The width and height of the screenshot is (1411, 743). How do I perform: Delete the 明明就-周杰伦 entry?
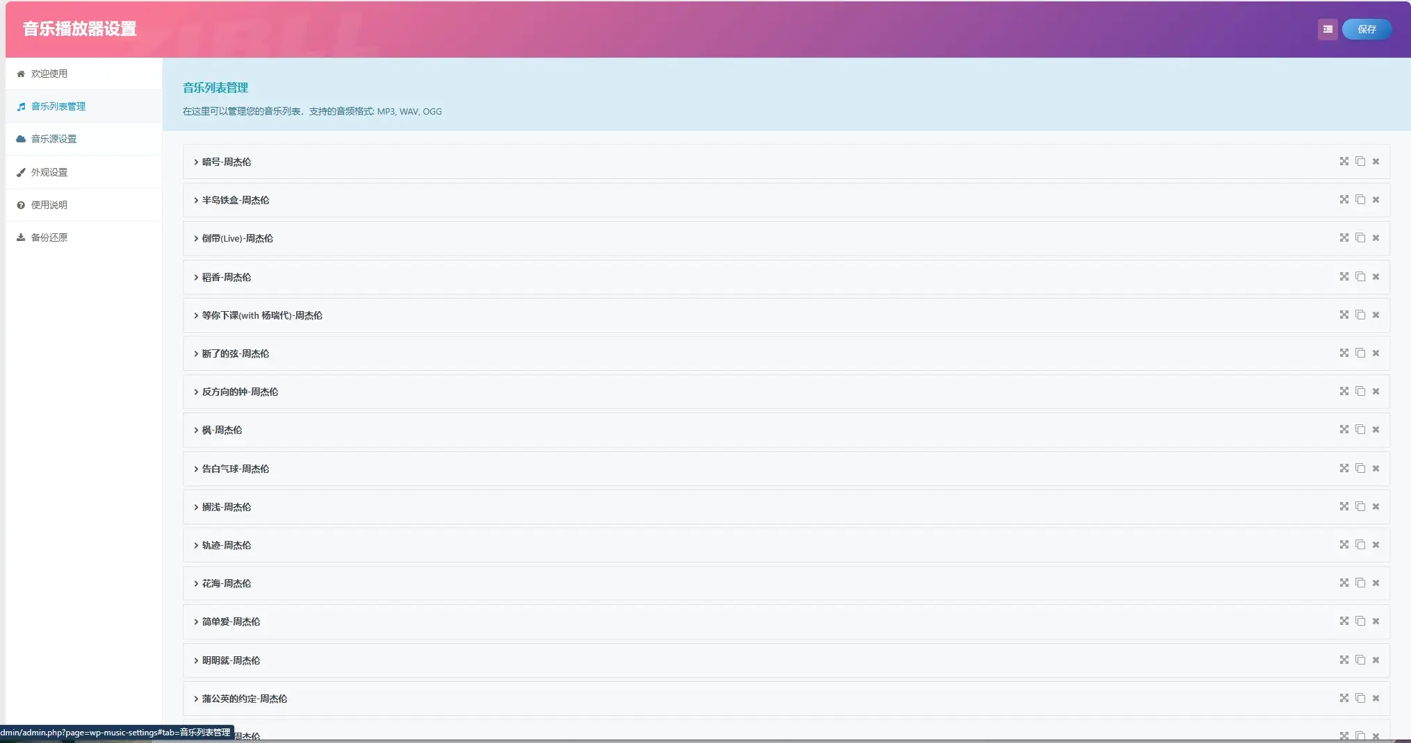tap(1376, 660)
